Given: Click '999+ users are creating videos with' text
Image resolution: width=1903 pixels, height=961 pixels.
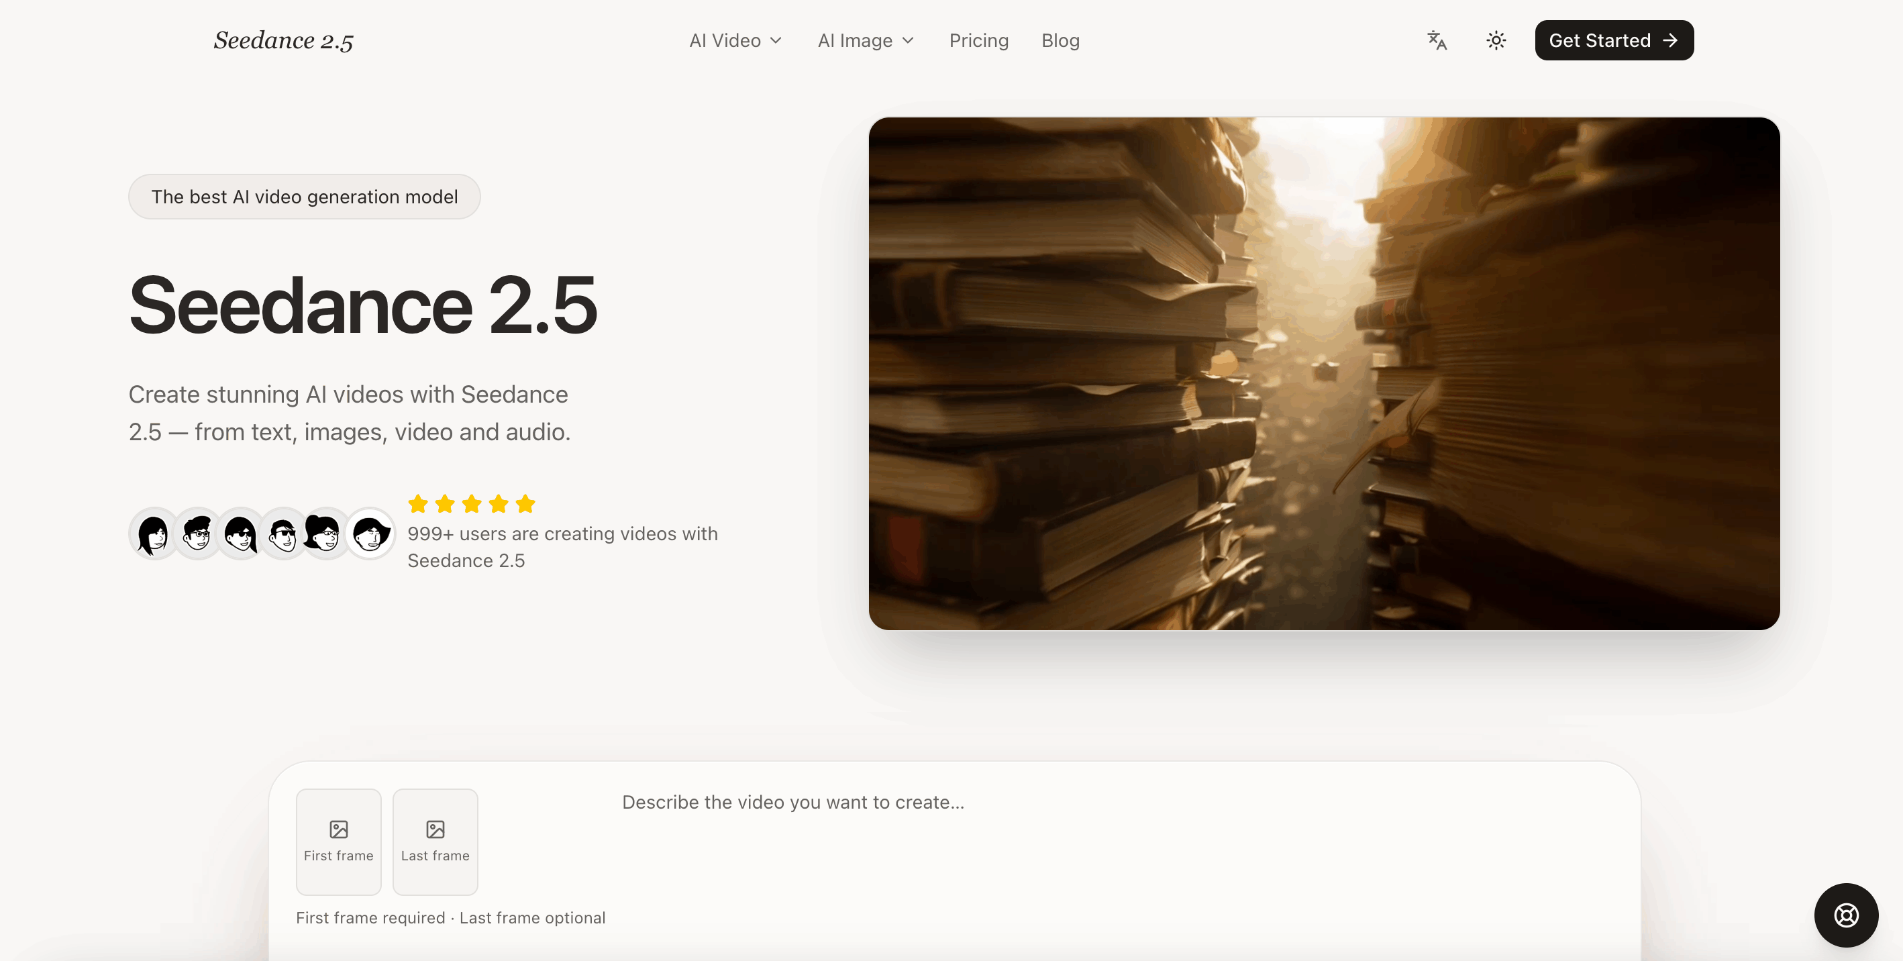Looking at the screenshot, I should pyautogui.click(x=562, y=534).
